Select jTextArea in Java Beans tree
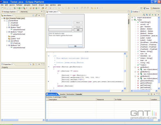This screenshot has width=161, height=125. (17, 43)
